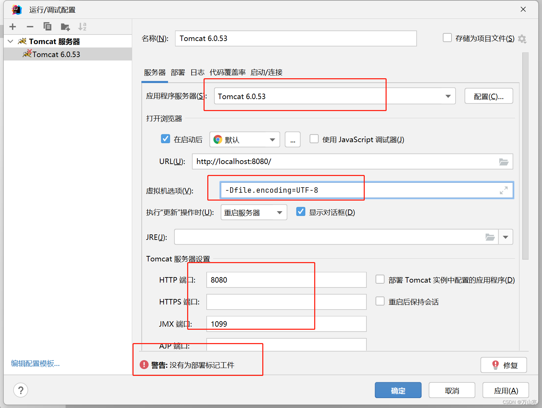Screen dimensions: 542x408
Task: Select Tomcat 6.0.53 configuration in tree
Action: pos(68,54)
